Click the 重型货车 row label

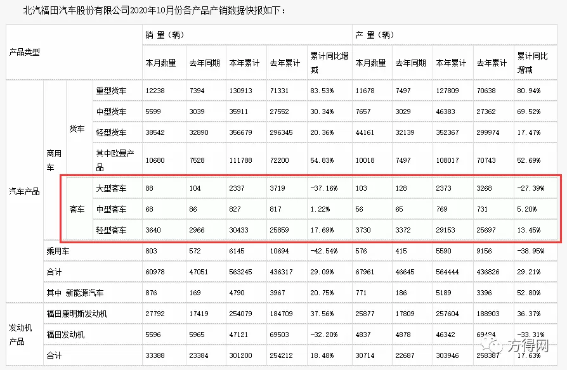(112, 91)
